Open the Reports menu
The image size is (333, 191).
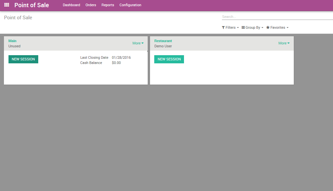[x=108, y=5]
